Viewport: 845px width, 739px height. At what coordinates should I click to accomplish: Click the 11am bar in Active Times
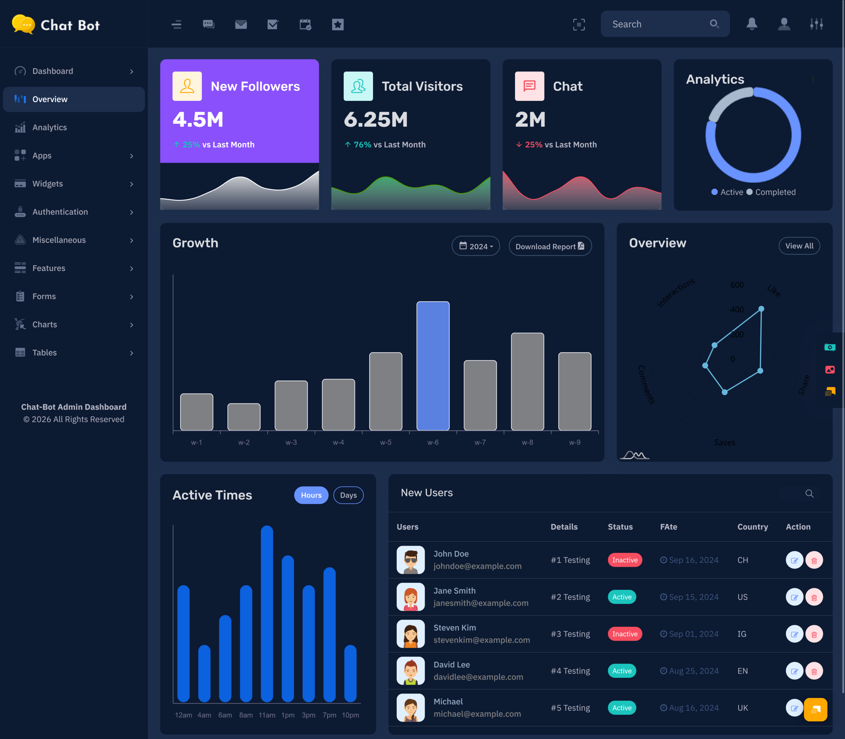coord(267,614)
